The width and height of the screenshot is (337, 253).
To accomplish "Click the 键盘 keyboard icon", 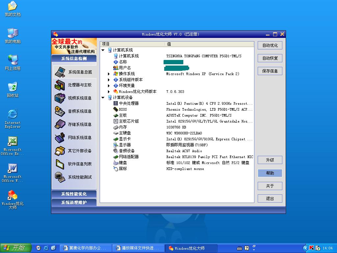I will [116, 163].
